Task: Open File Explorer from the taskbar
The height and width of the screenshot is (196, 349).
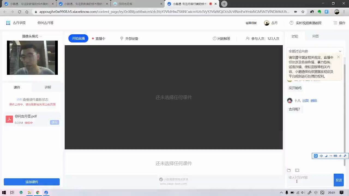Action: [x=29, y=192]
